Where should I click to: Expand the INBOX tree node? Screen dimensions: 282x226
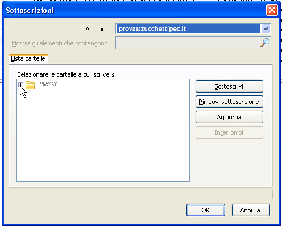[x=20, y=85]
